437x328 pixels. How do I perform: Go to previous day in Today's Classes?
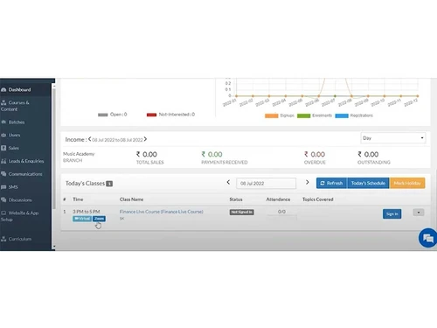coord(228,182)
